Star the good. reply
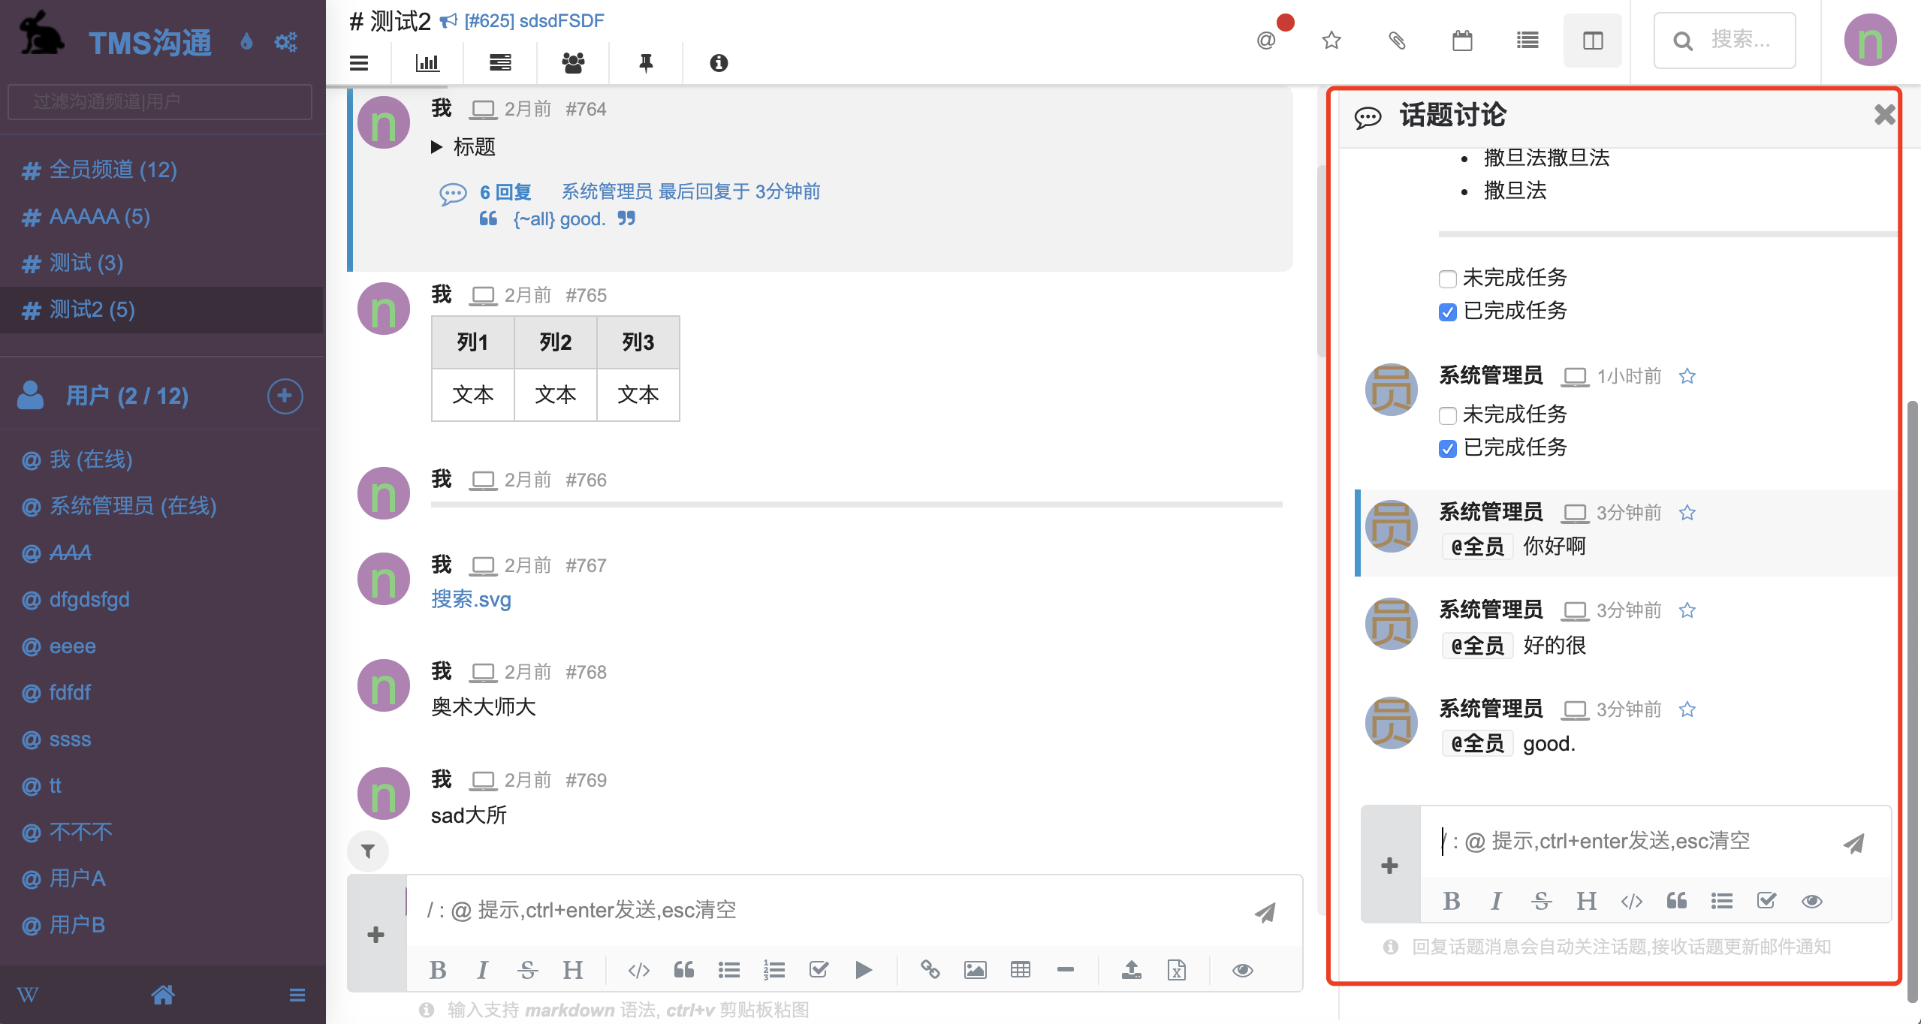1921x1024 pixels. [1687, 709]
